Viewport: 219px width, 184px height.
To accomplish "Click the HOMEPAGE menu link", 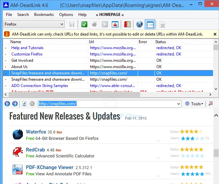I will click(110, 15).
